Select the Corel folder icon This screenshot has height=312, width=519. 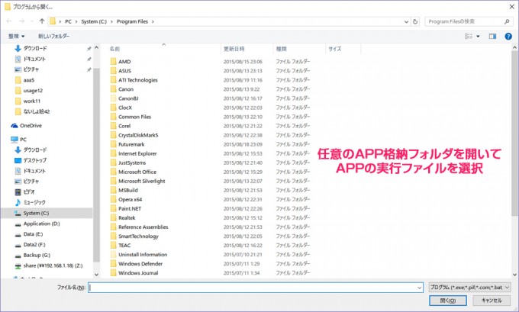click(x=113, y=126)
